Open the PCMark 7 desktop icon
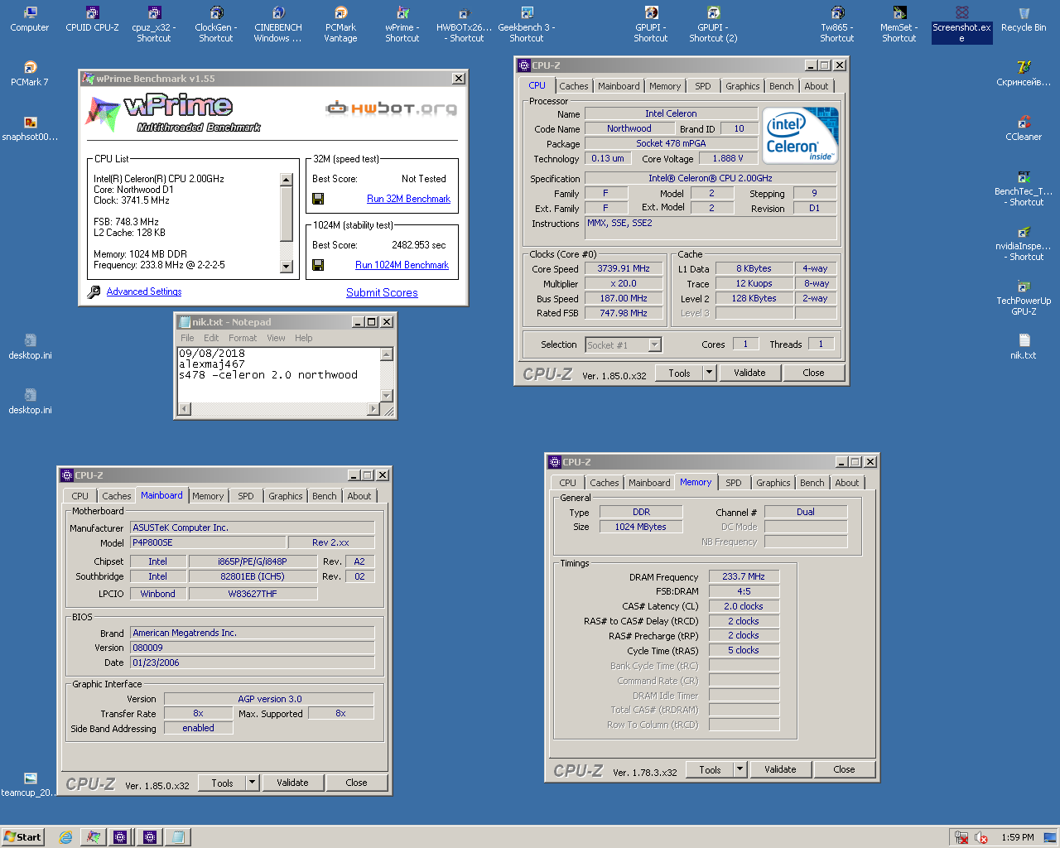Image resolution: width=1060 pixels, height=848 pixels. (x=30, y=75)
